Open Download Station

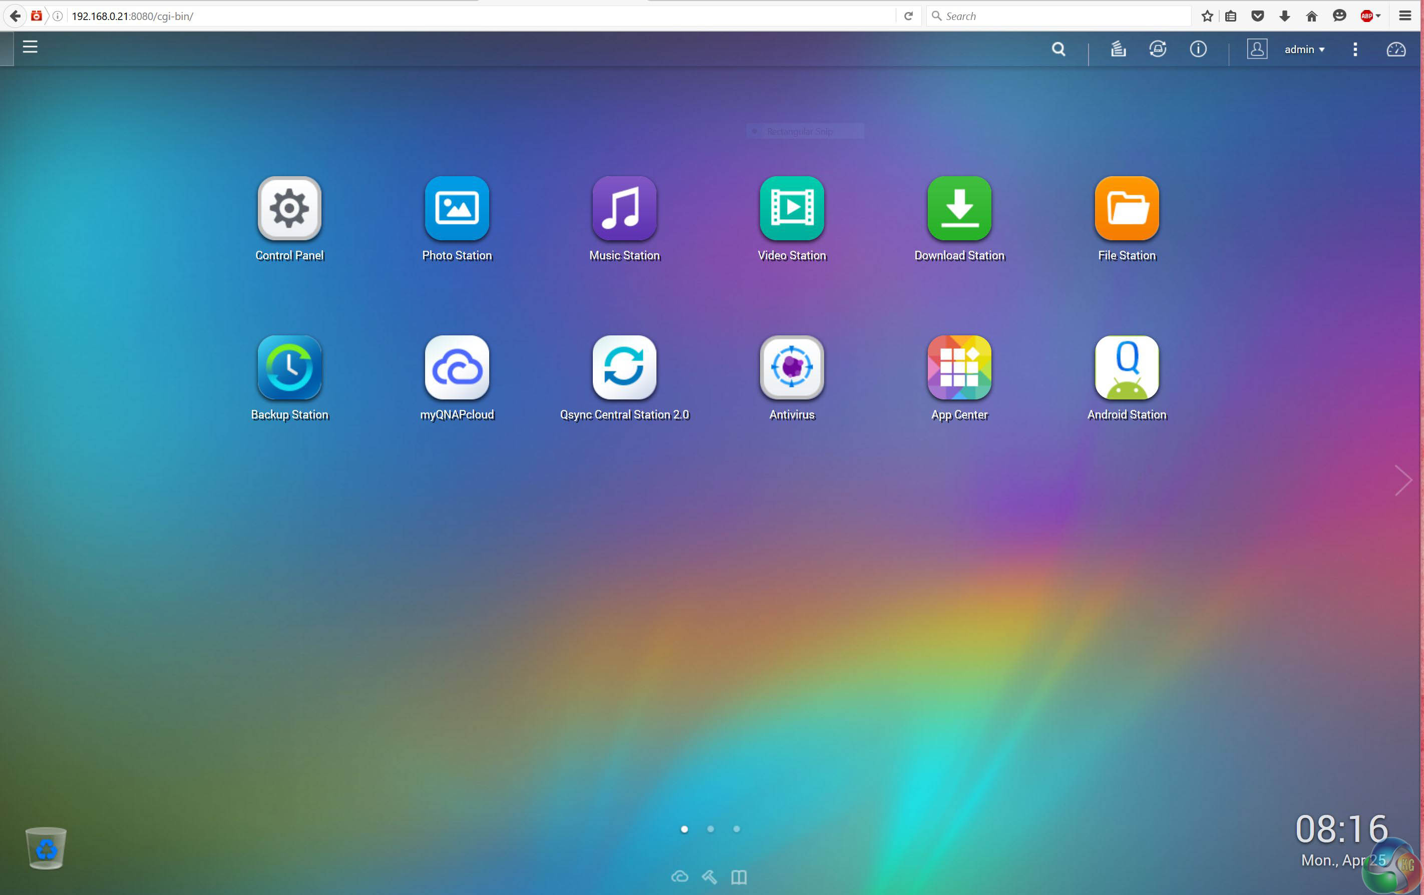(959, 208)
